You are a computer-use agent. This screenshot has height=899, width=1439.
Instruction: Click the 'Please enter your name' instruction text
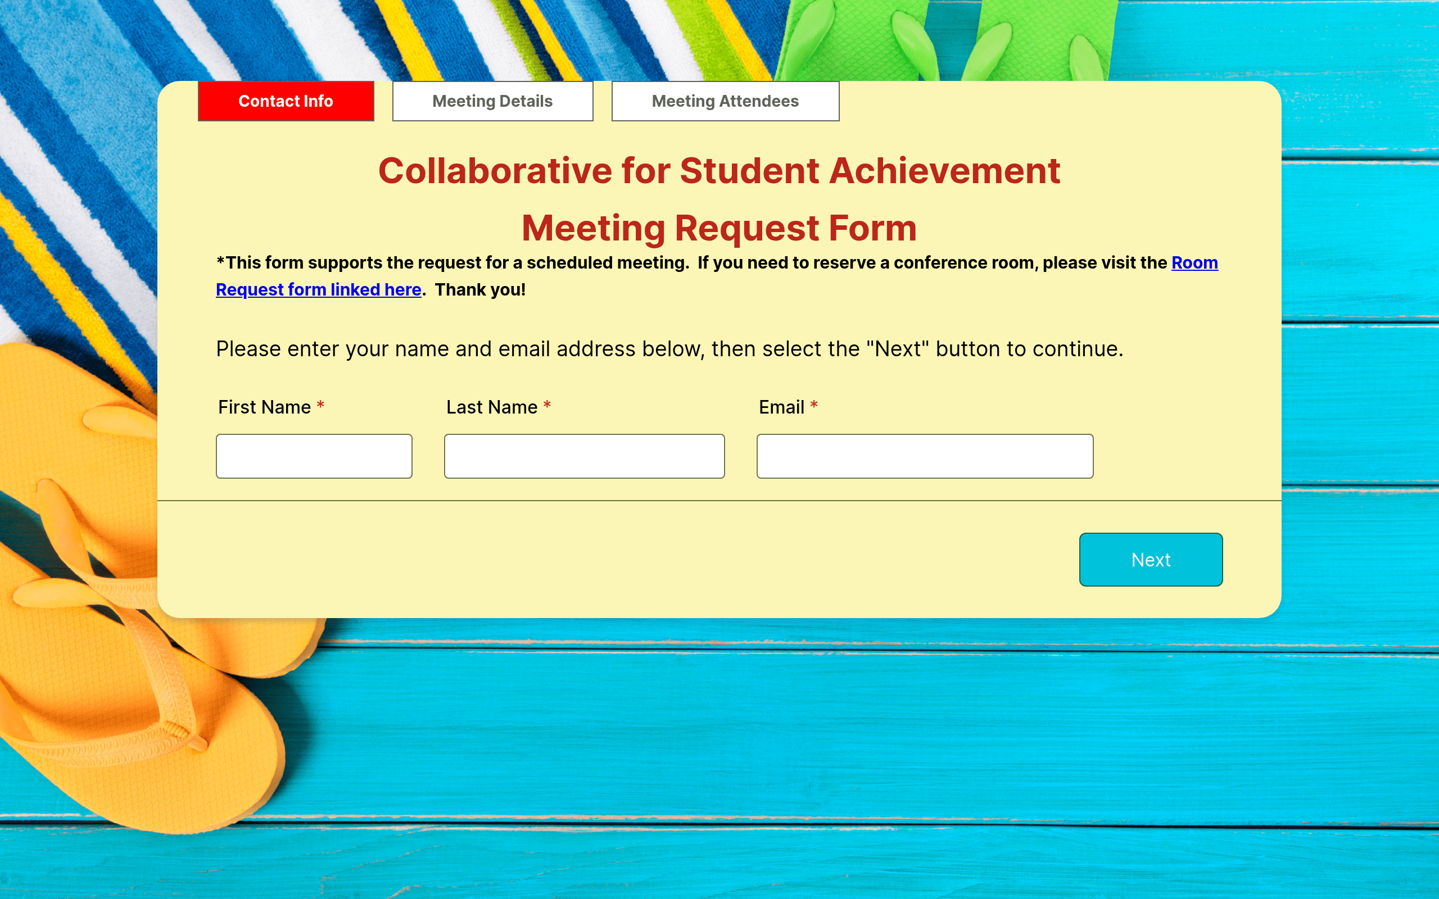(x=669, y=349)
